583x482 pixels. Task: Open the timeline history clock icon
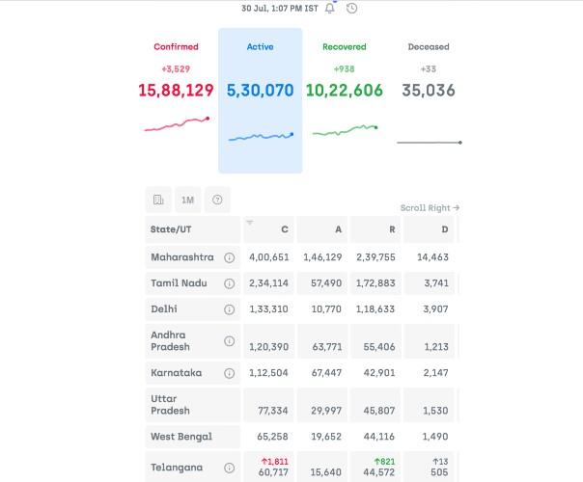[351, 8]
